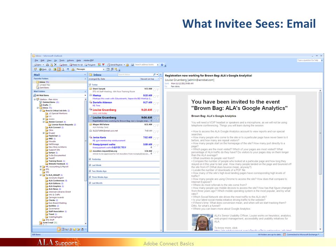Expand the Drupal folder node
This screenshot has height=252, width=336.
(x=43, y=133)
